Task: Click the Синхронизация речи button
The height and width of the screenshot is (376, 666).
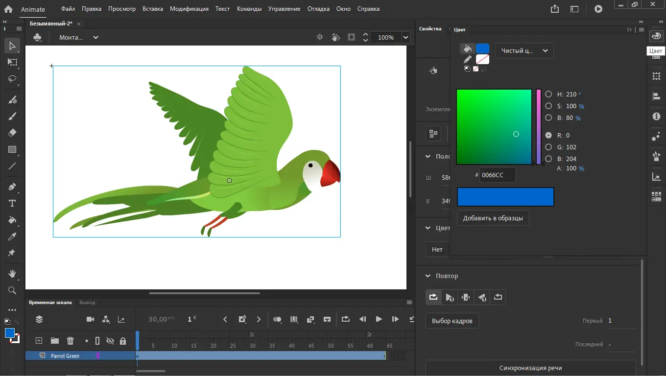Action: coord(530,368)
